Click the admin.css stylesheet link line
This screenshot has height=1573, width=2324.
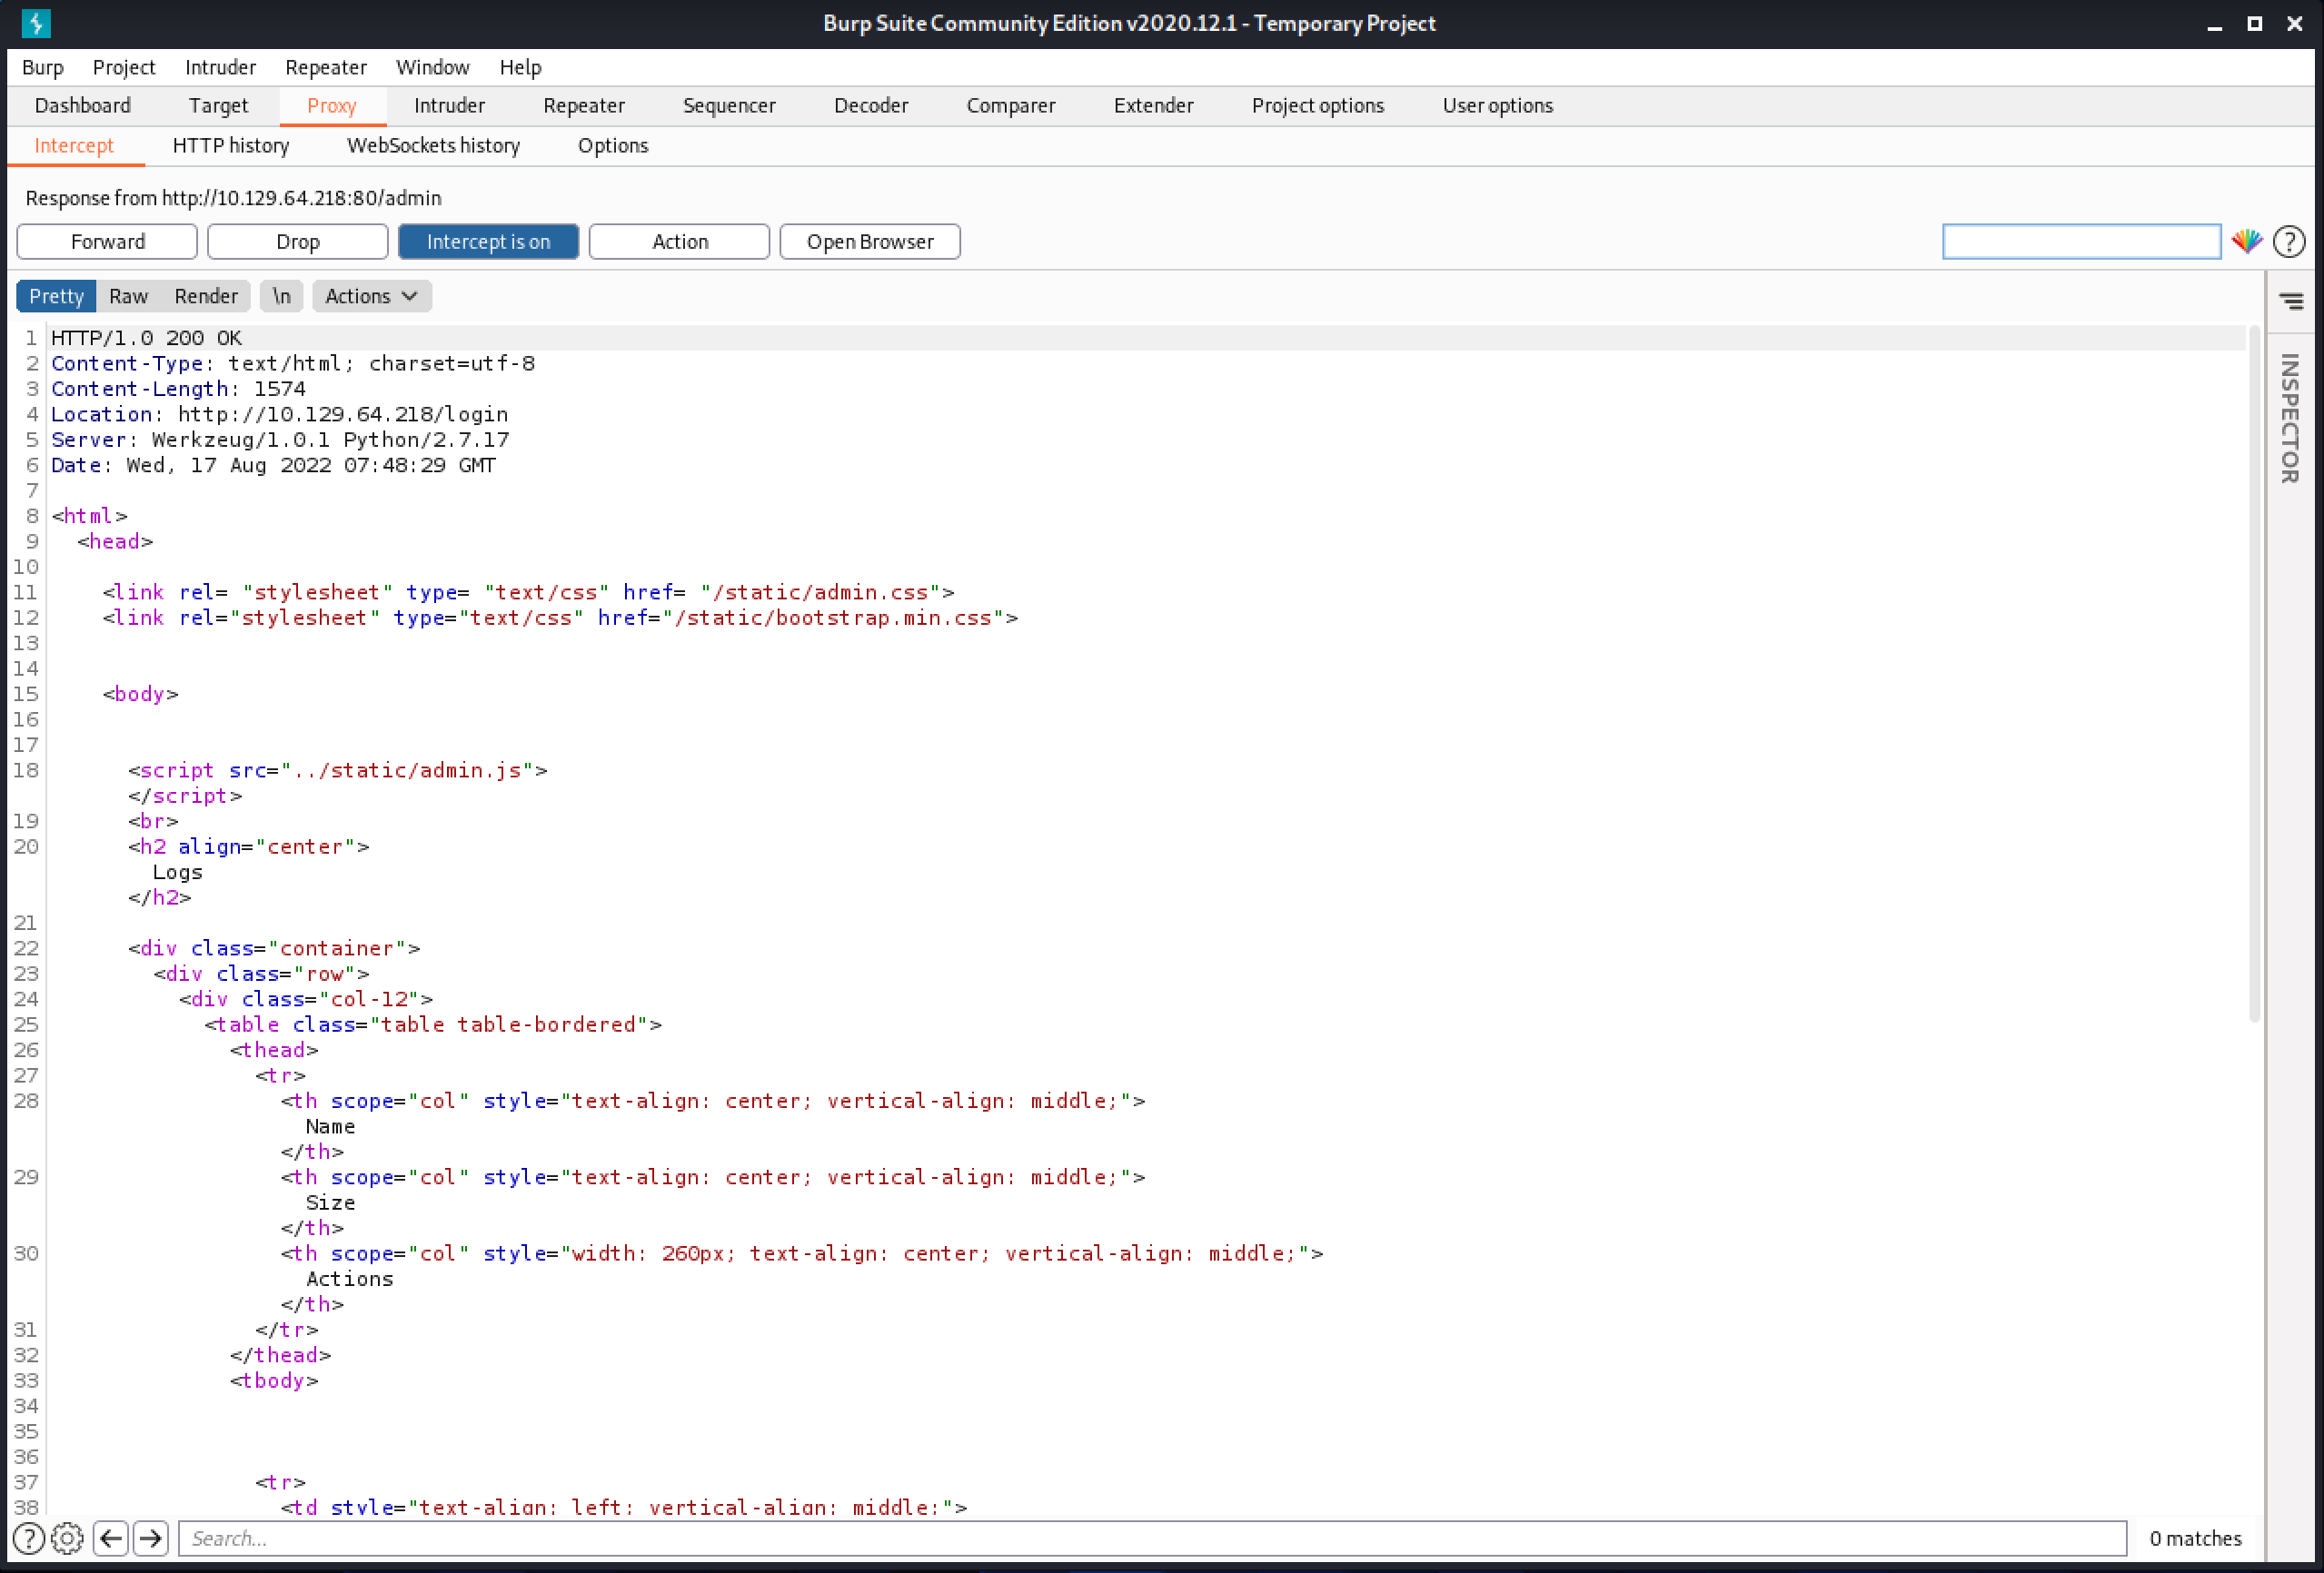tap(528, 593)
